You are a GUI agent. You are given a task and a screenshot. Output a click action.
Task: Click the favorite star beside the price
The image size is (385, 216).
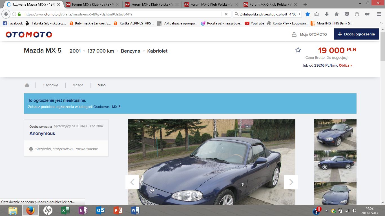click(x=298, y=50)
